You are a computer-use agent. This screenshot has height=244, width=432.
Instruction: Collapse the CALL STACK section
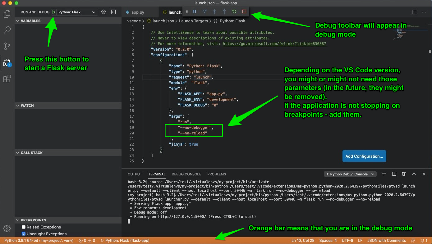pyautogui.click(x=68, y=153)
